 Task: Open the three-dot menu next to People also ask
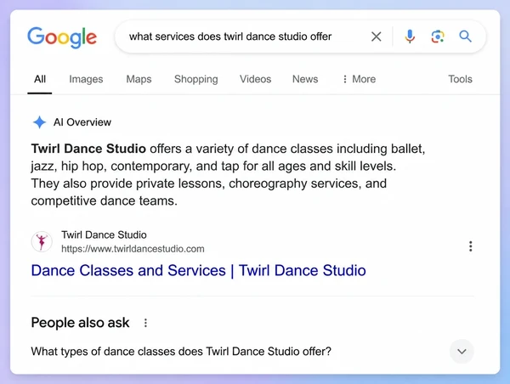(145, 323)
